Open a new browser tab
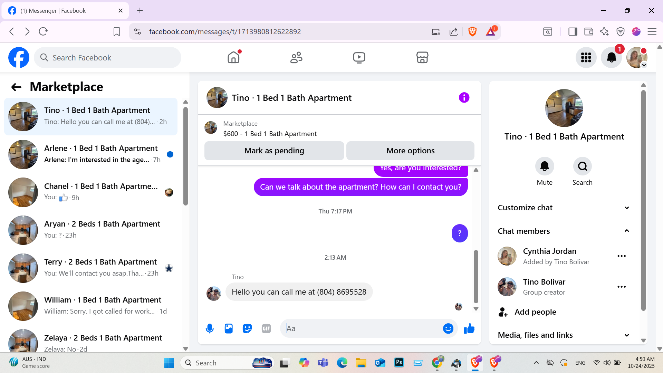Screen dimensions: 663x373 point(140,11)
